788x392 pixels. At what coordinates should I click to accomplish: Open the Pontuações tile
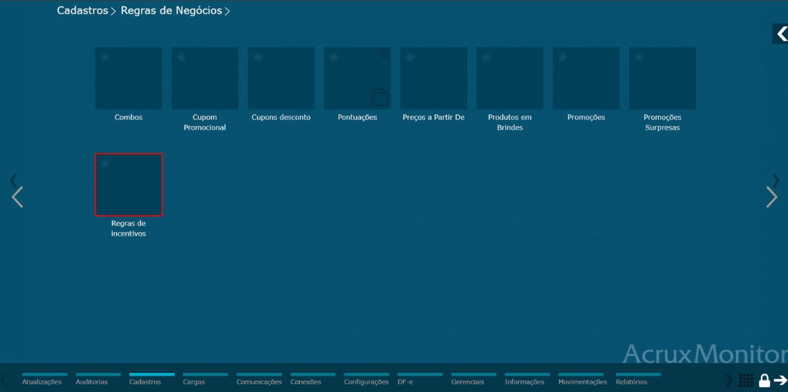point(357,78)
